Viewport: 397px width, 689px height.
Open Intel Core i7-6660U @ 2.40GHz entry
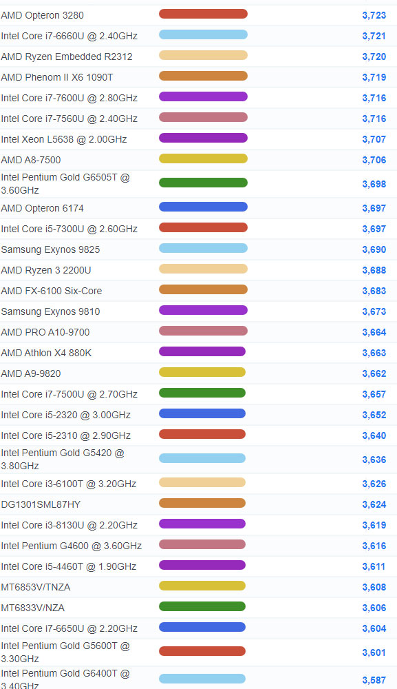pos(69,36)
